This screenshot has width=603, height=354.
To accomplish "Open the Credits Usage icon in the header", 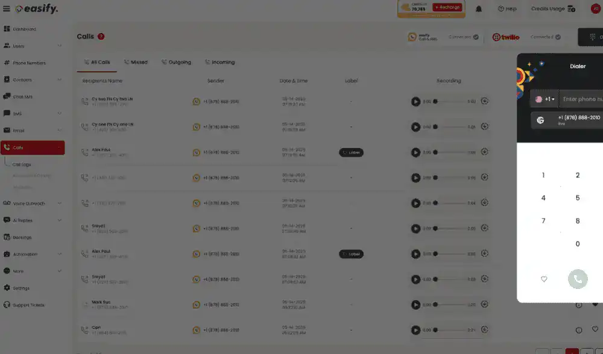I will tap(571, 8).
